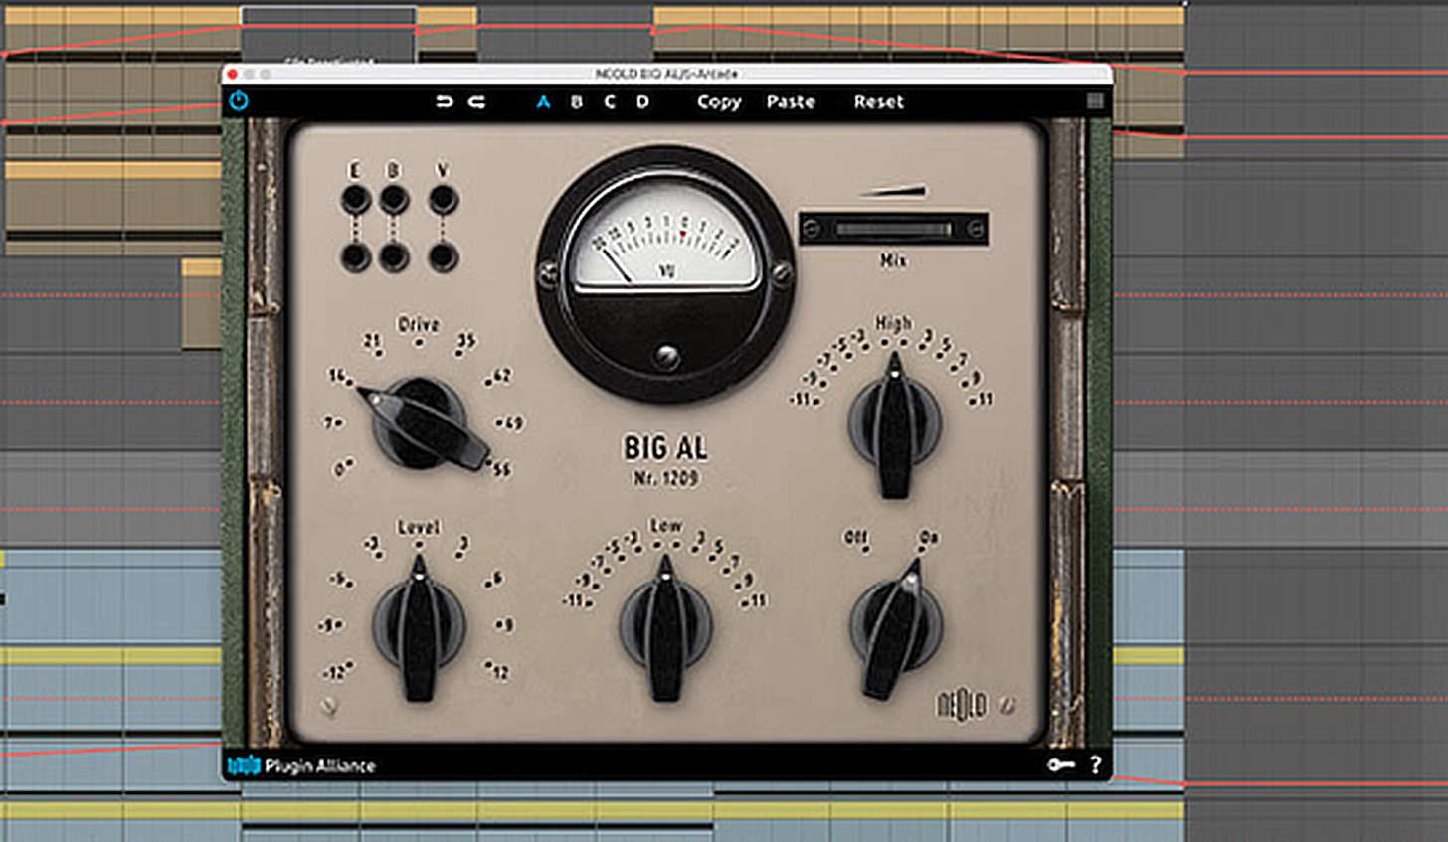Click the Paste button

791,101
